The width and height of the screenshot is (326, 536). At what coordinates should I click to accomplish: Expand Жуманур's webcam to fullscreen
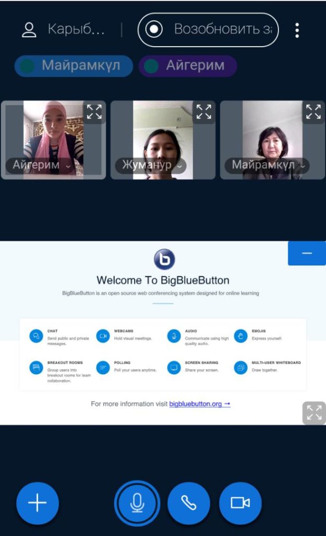(204, 112)
